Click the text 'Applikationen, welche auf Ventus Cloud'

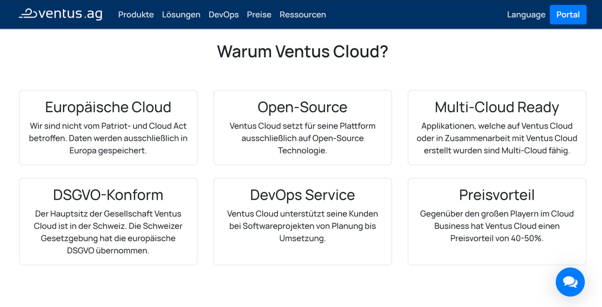coord(497,126)
